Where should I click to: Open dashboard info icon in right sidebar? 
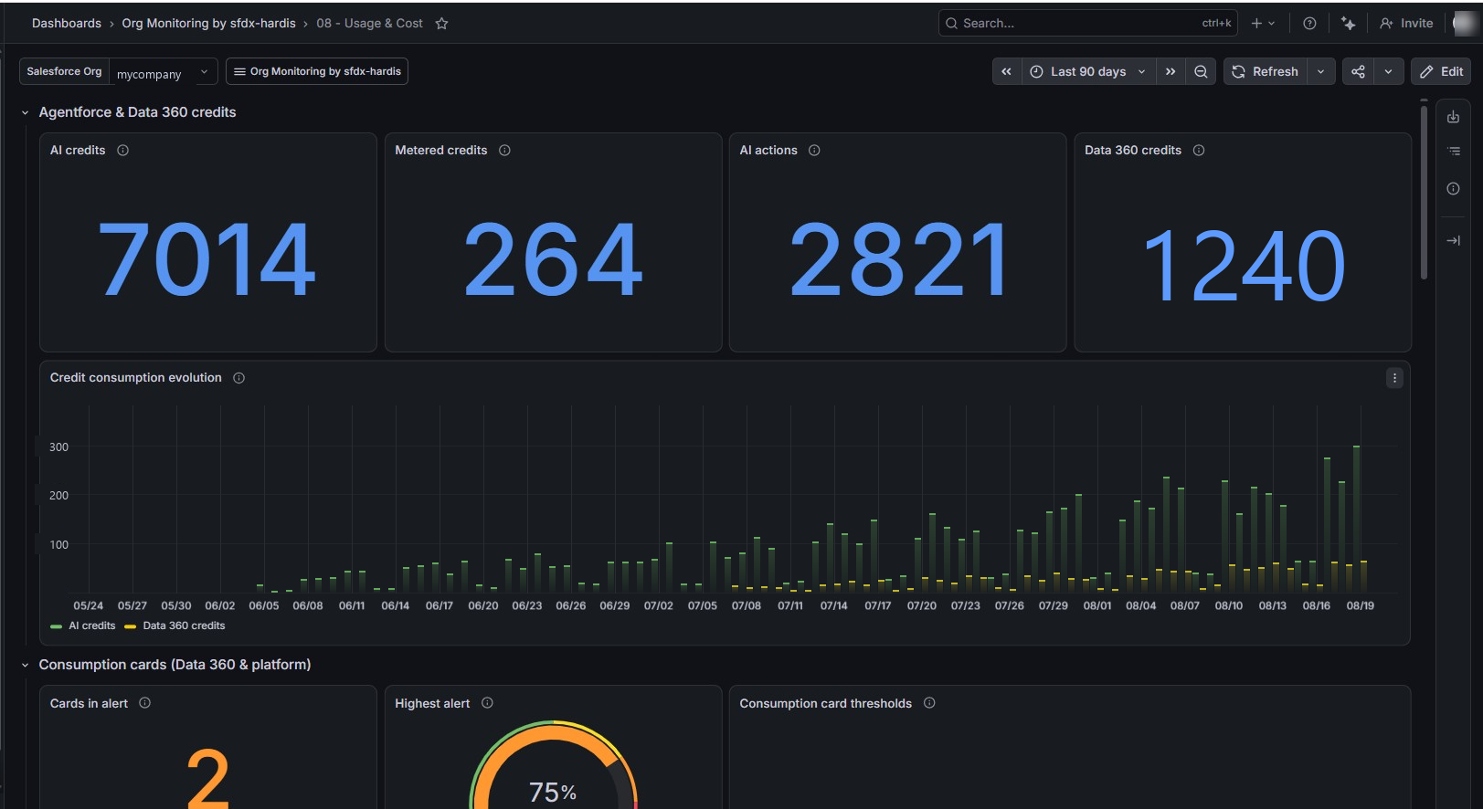coord(1454,188)
